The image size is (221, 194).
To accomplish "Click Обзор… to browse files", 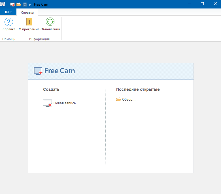I will (x=126, y=100).
